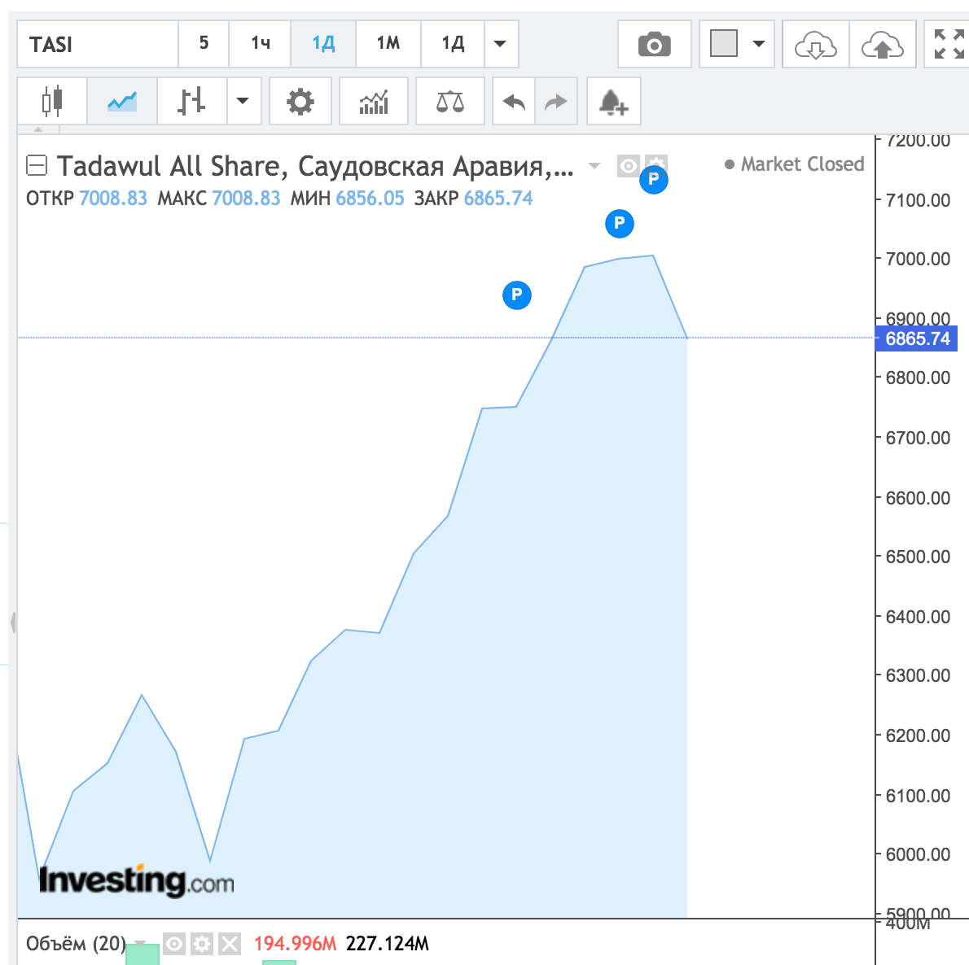Take a chart snapshot with camera icon
This screenshot has height=965, width=969.
[655, 45]
